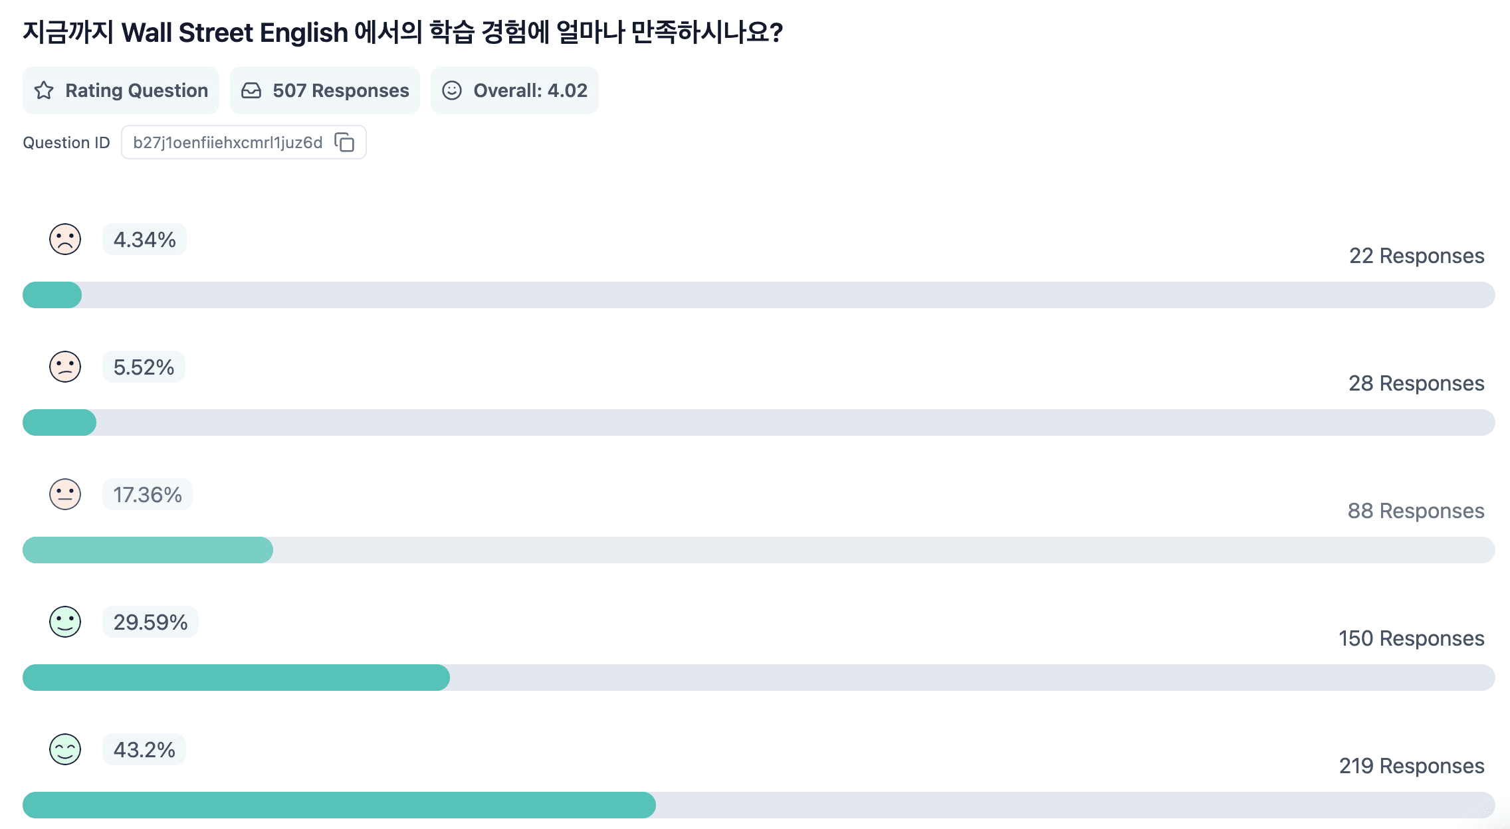Click the inbox icon next to 507 Responses
Viewport: 1510px width, 829px height.
[251, 90]
